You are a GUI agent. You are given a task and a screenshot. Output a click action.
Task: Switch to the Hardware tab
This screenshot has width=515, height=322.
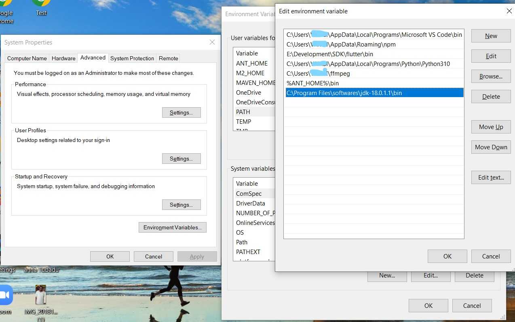pos(63,58)
